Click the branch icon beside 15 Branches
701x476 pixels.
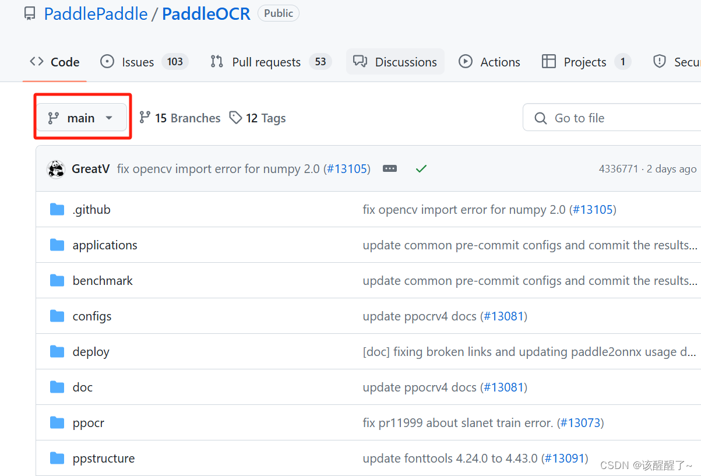(x=145, y=118)
